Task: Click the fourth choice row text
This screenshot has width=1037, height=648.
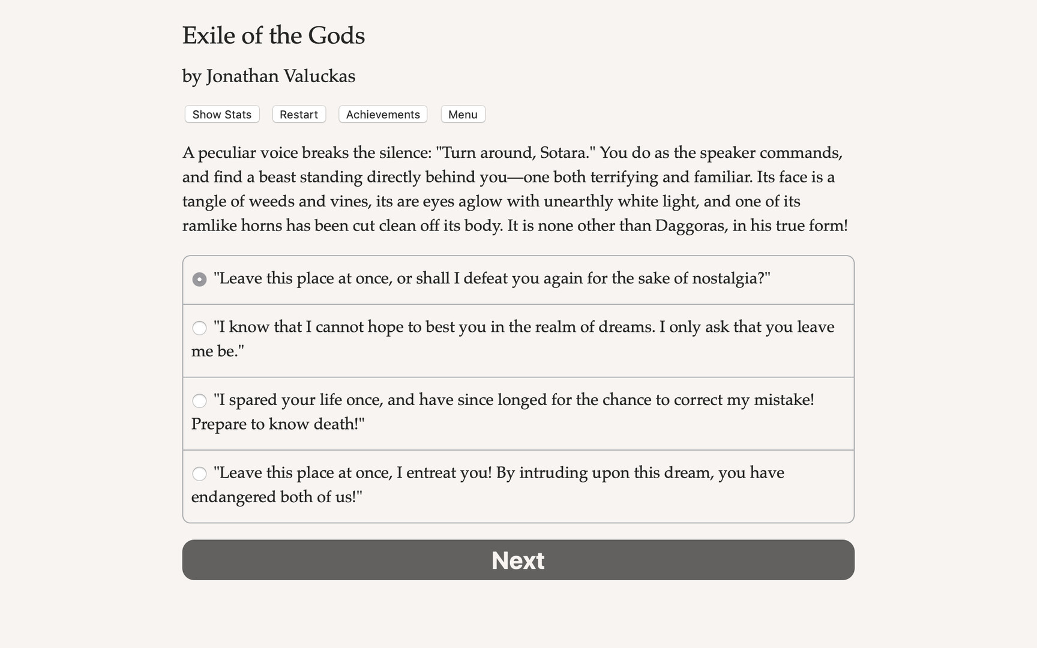Action: coord(499,473)
